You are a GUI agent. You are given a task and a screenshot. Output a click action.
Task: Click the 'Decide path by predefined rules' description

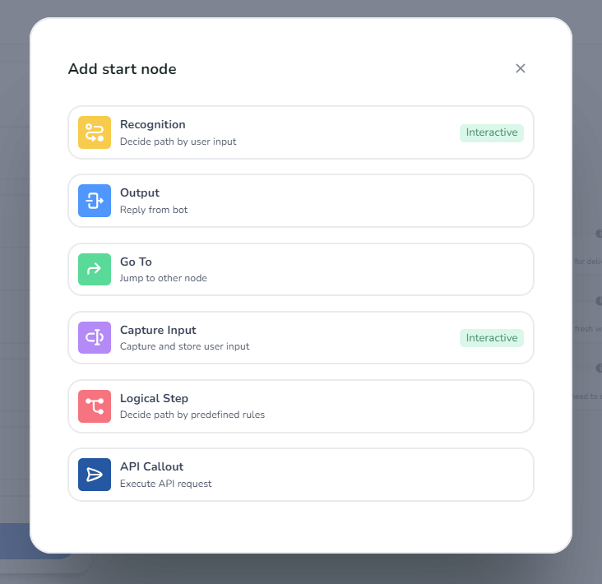(x=192, y=415)
